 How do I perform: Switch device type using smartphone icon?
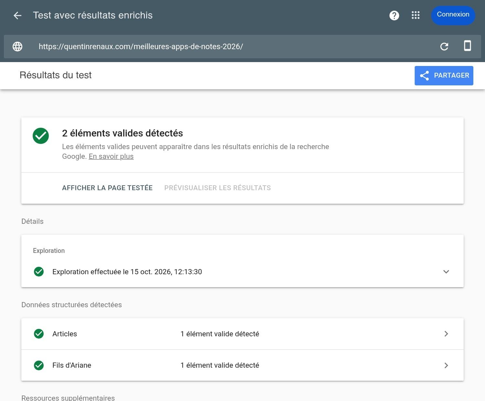tap(468, 46)
